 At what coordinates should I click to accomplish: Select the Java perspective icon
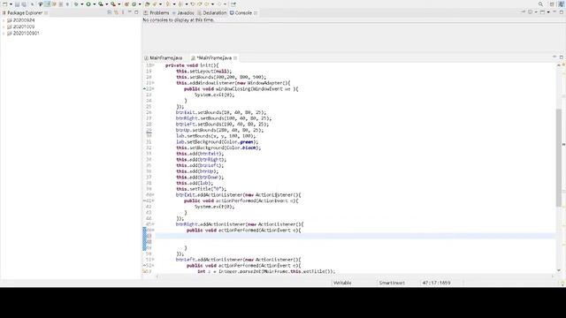pyautogui.click(x=562, y=4)
